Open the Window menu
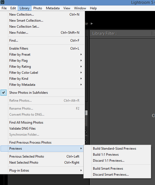The height and width of the screenshot is (185, 155). tap(80, 8)
